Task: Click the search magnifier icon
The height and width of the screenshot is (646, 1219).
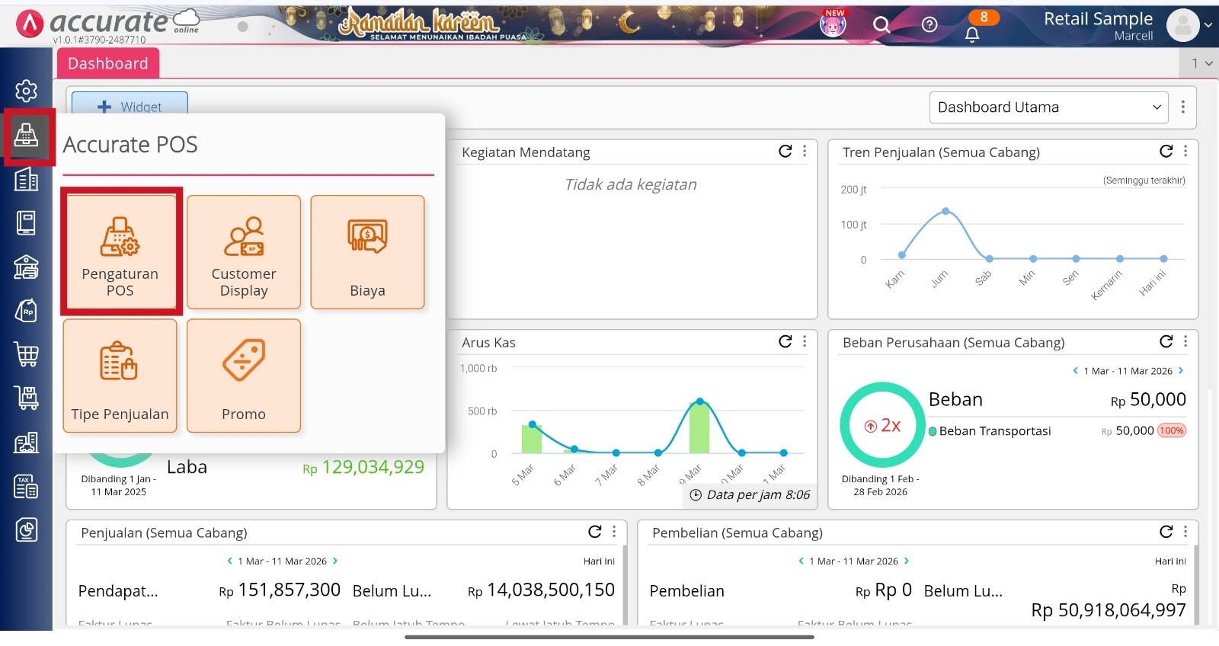Action: pos(881,25)
